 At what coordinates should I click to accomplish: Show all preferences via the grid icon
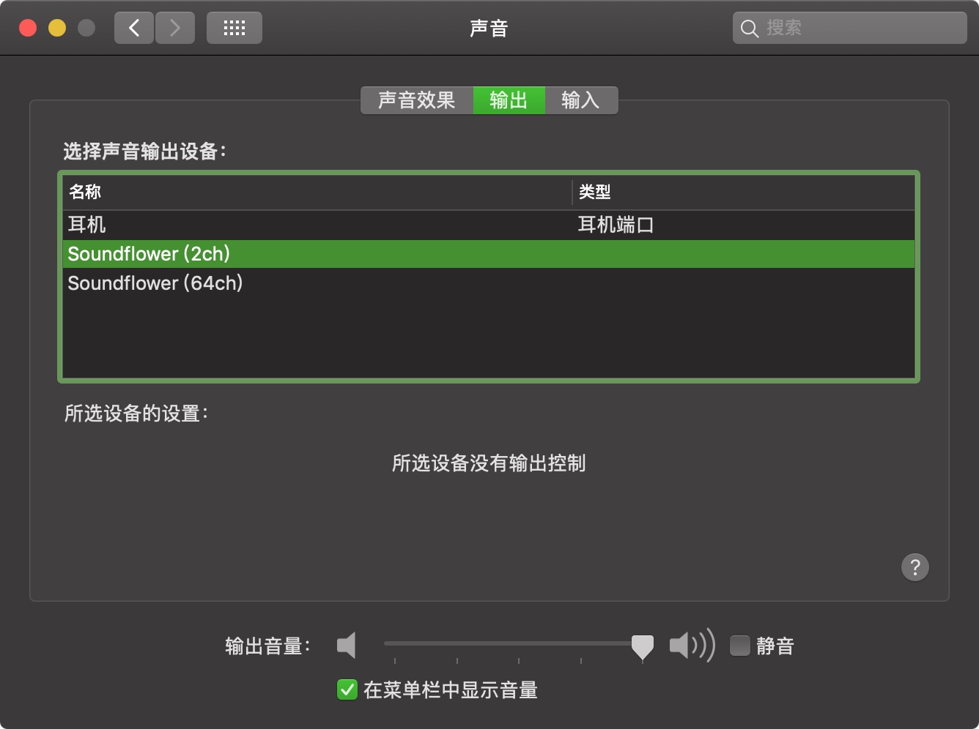pyautogui.click(x=234, y=28)
